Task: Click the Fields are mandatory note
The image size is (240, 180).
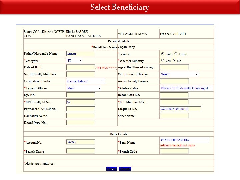Action: click(39, 163)
